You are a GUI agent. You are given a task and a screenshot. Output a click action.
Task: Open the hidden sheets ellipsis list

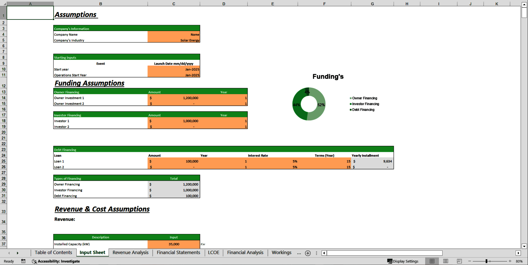(299, 253)
